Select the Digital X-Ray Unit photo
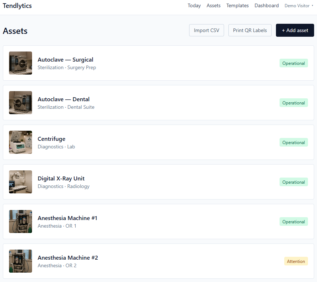 (21, 182)
